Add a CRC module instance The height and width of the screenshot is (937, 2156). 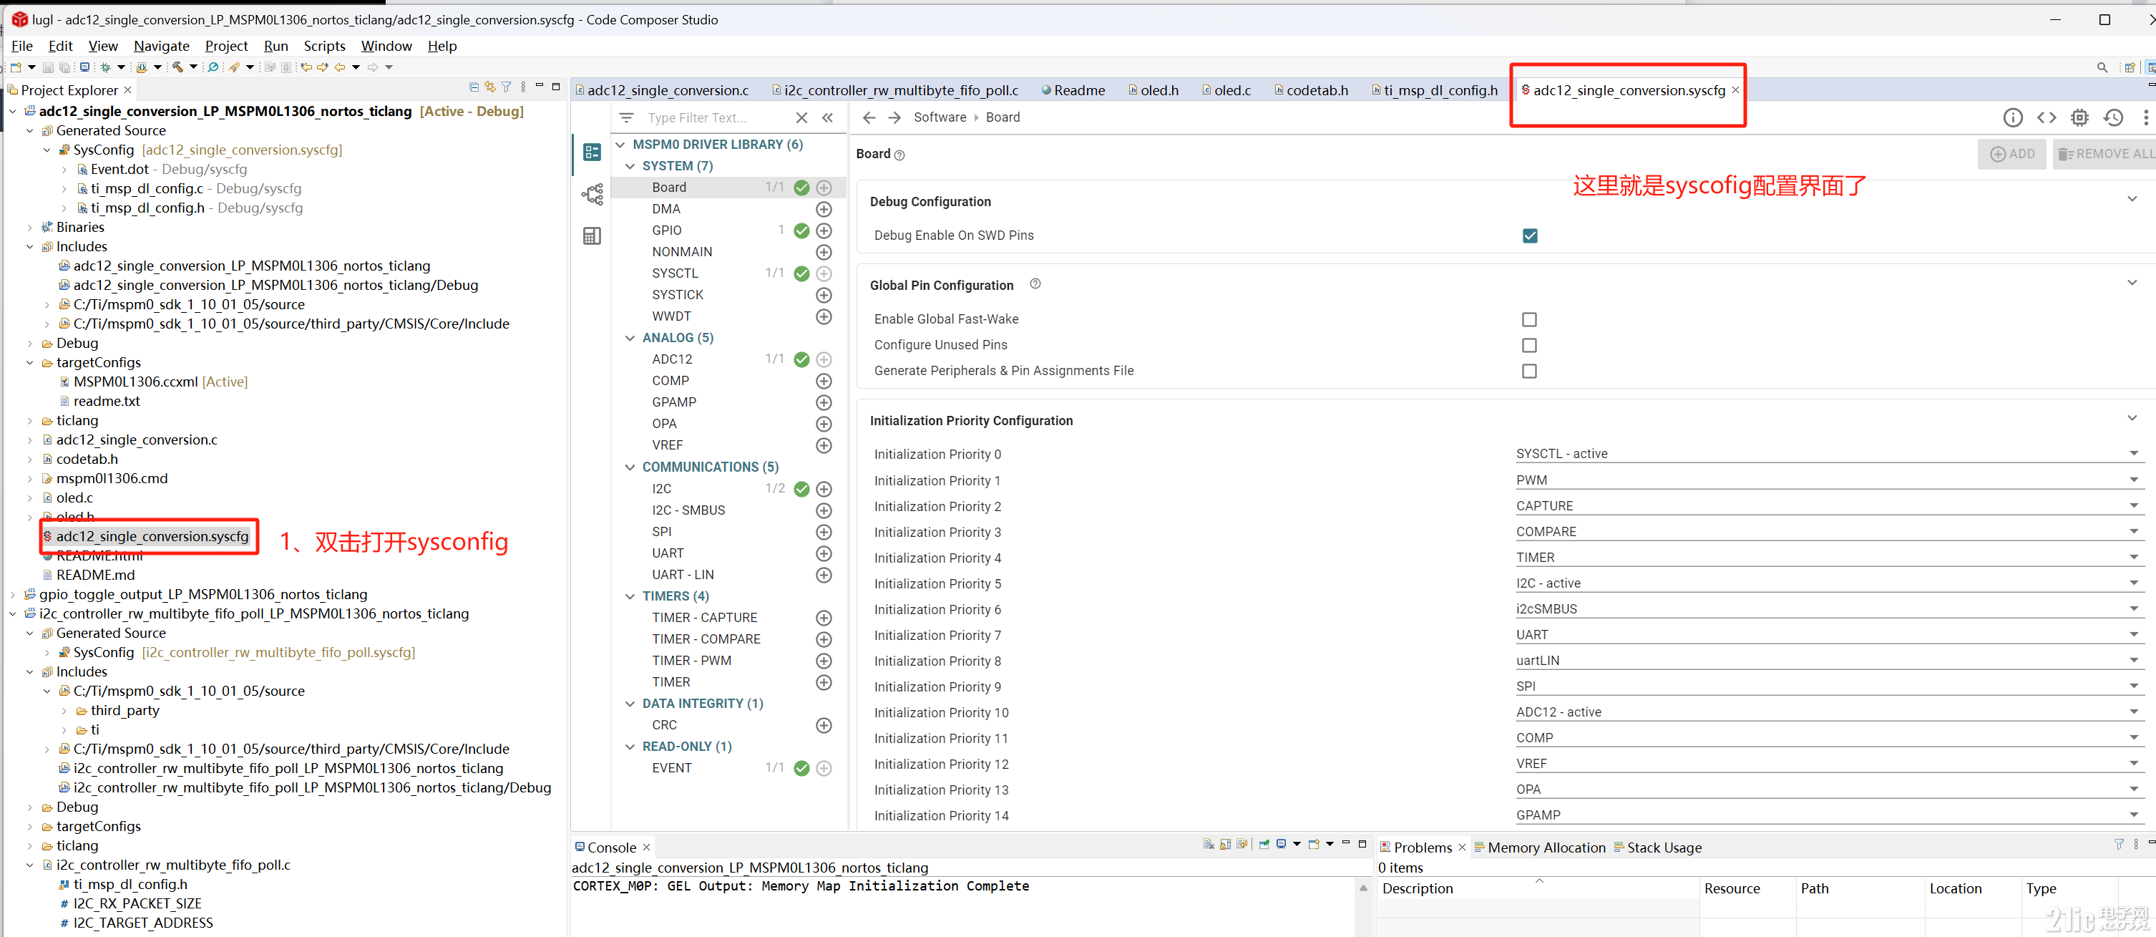824,725
